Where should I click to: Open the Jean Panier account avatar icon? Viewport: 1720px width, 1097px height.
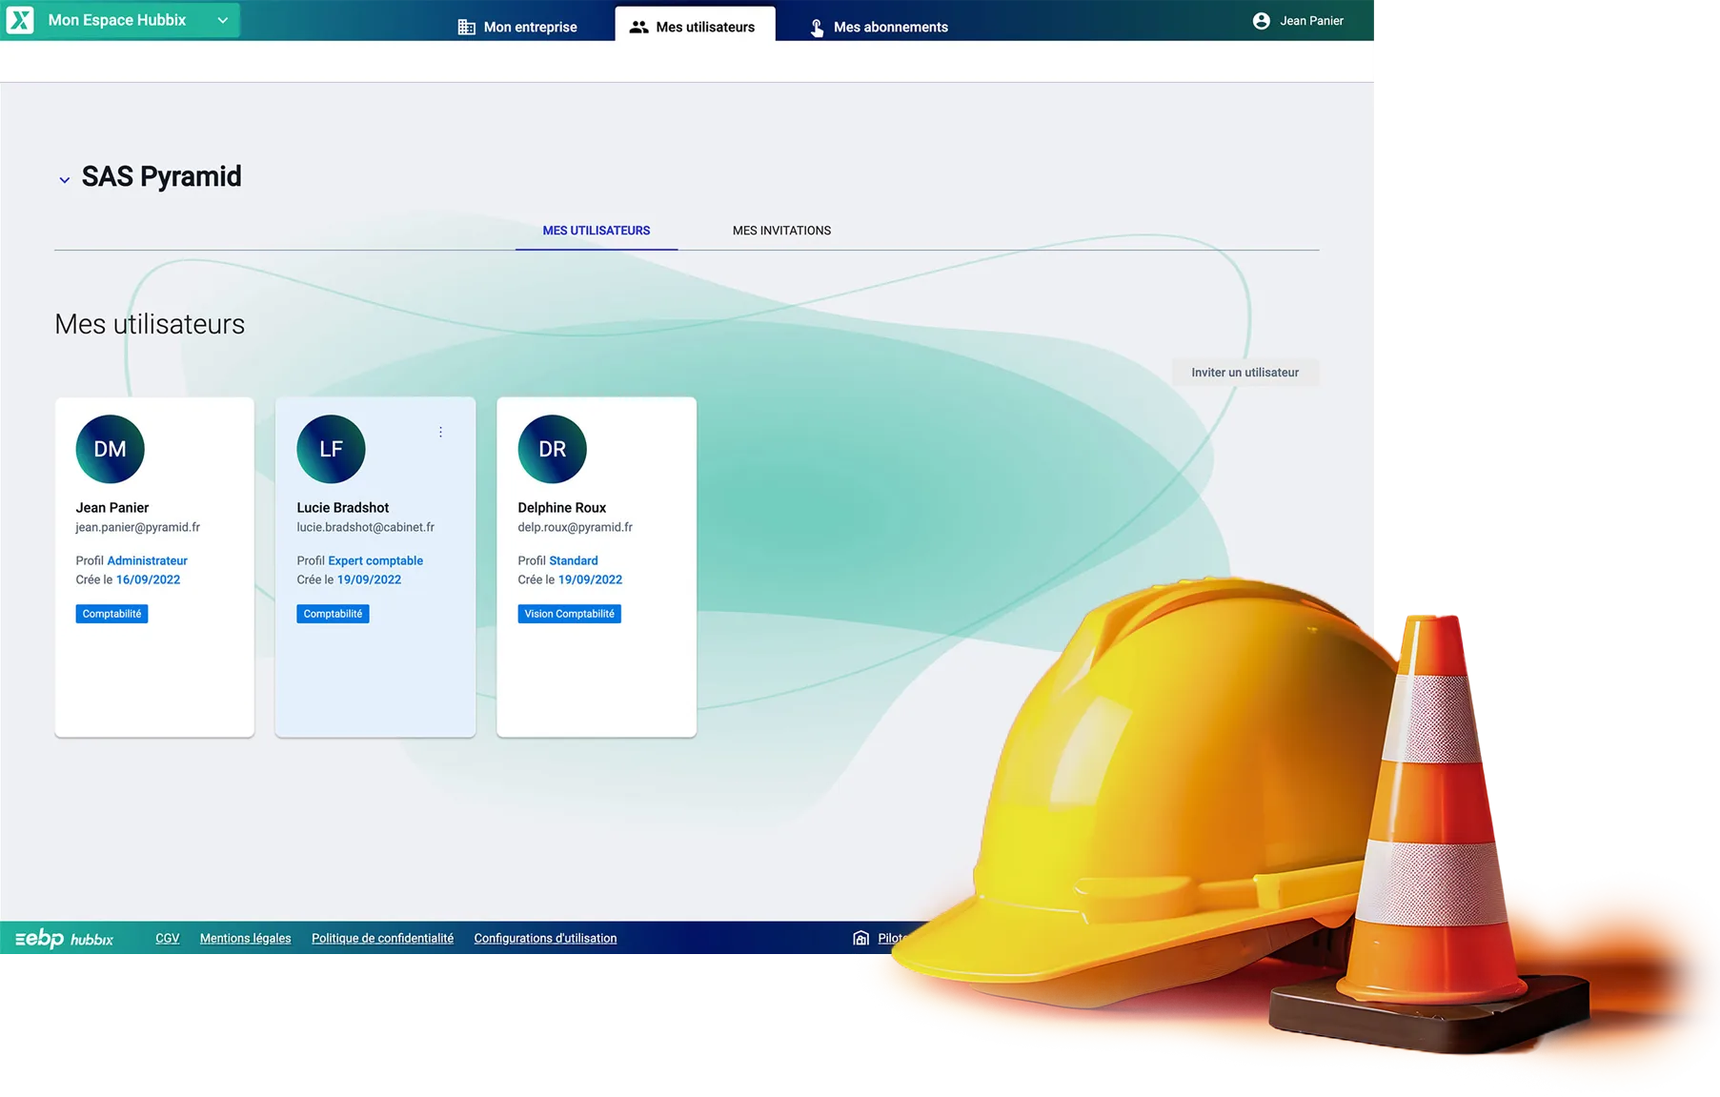1261,20
